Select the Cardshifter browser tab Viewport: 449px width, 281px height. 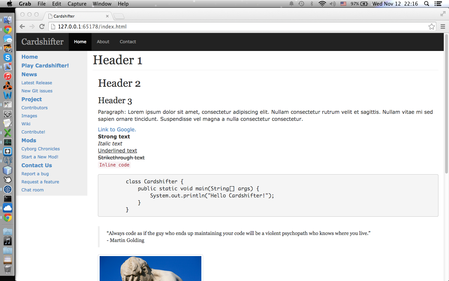(77, 16)
